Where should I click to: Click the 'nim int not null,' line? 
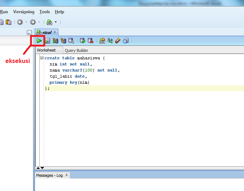tap(71, 64)
